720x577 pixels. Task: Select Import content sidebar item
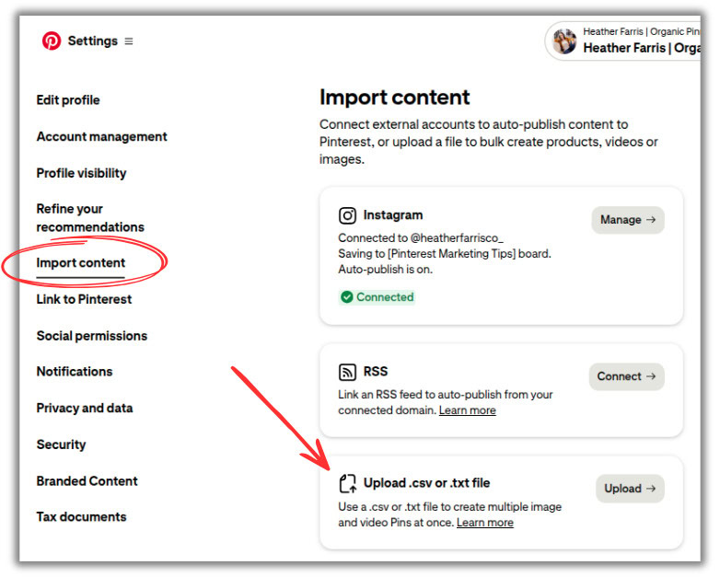(81, 263)
